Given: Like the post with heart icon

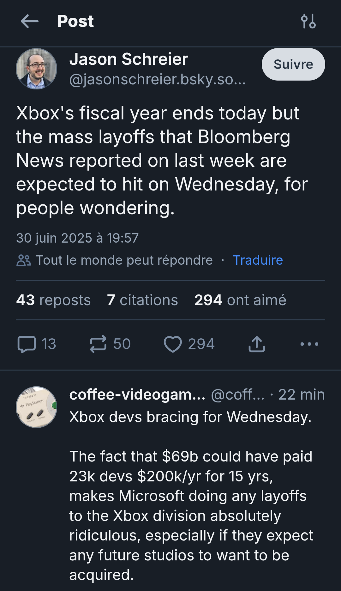Looking at the screenshot, I should (x=173, y=344).
